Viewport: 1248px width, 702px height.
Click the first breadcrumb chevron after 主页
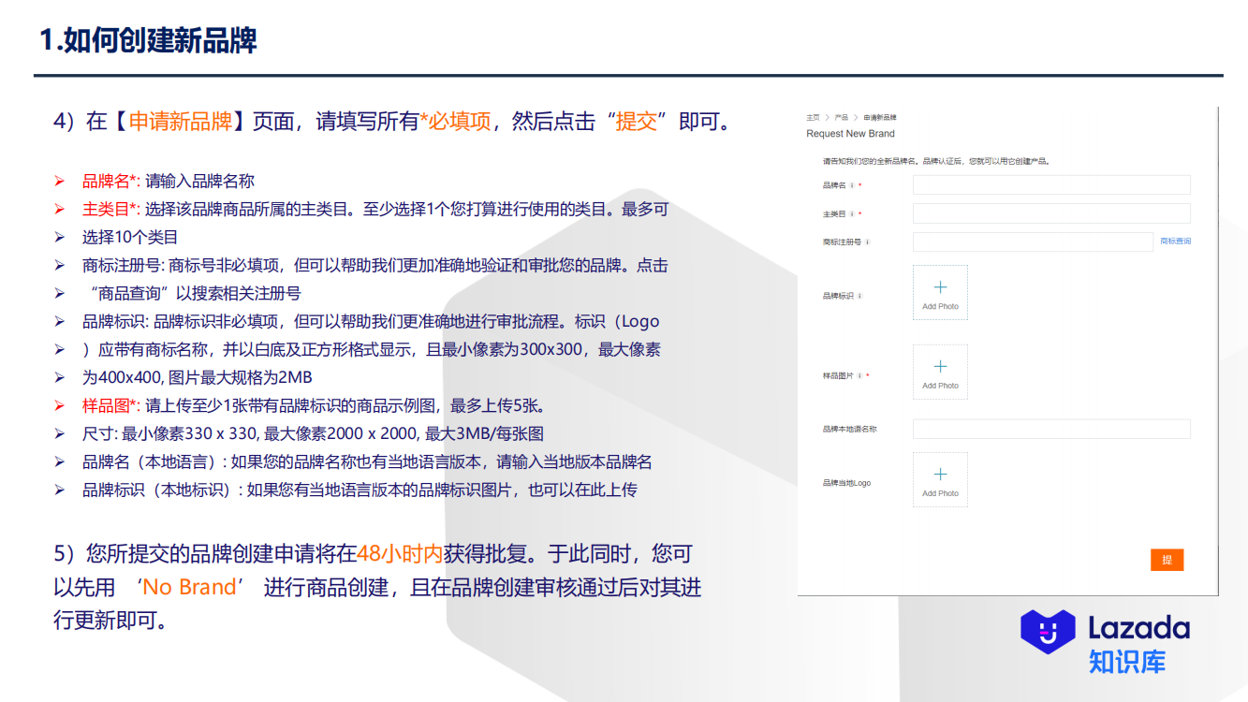pyautogui.click(x=828, y=117)
